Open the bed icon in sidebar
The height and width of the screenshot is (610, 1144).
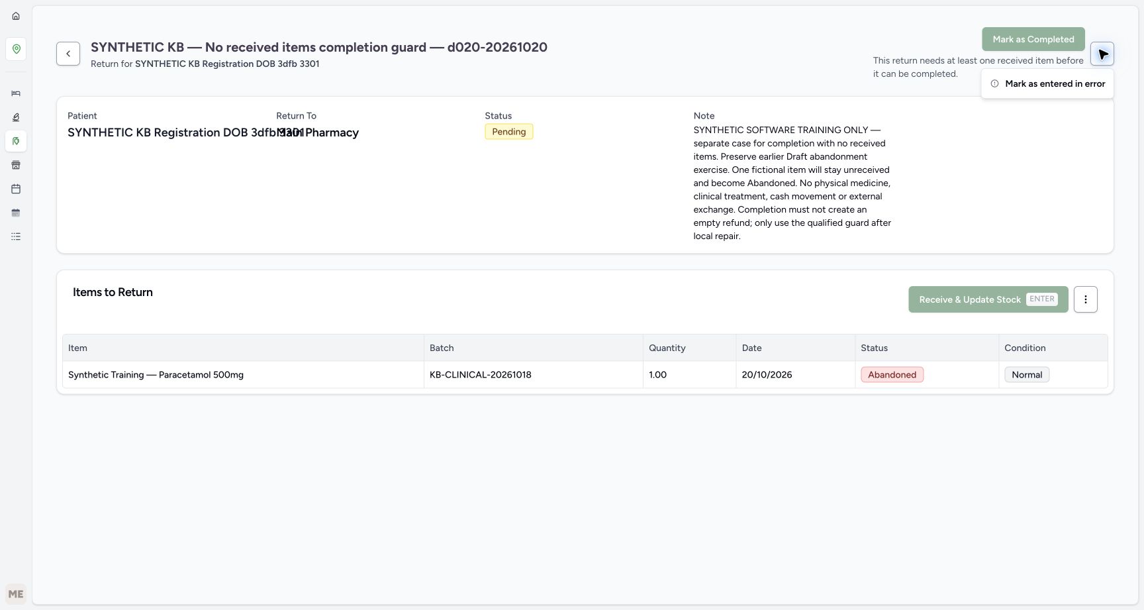[x=16, y=93]
